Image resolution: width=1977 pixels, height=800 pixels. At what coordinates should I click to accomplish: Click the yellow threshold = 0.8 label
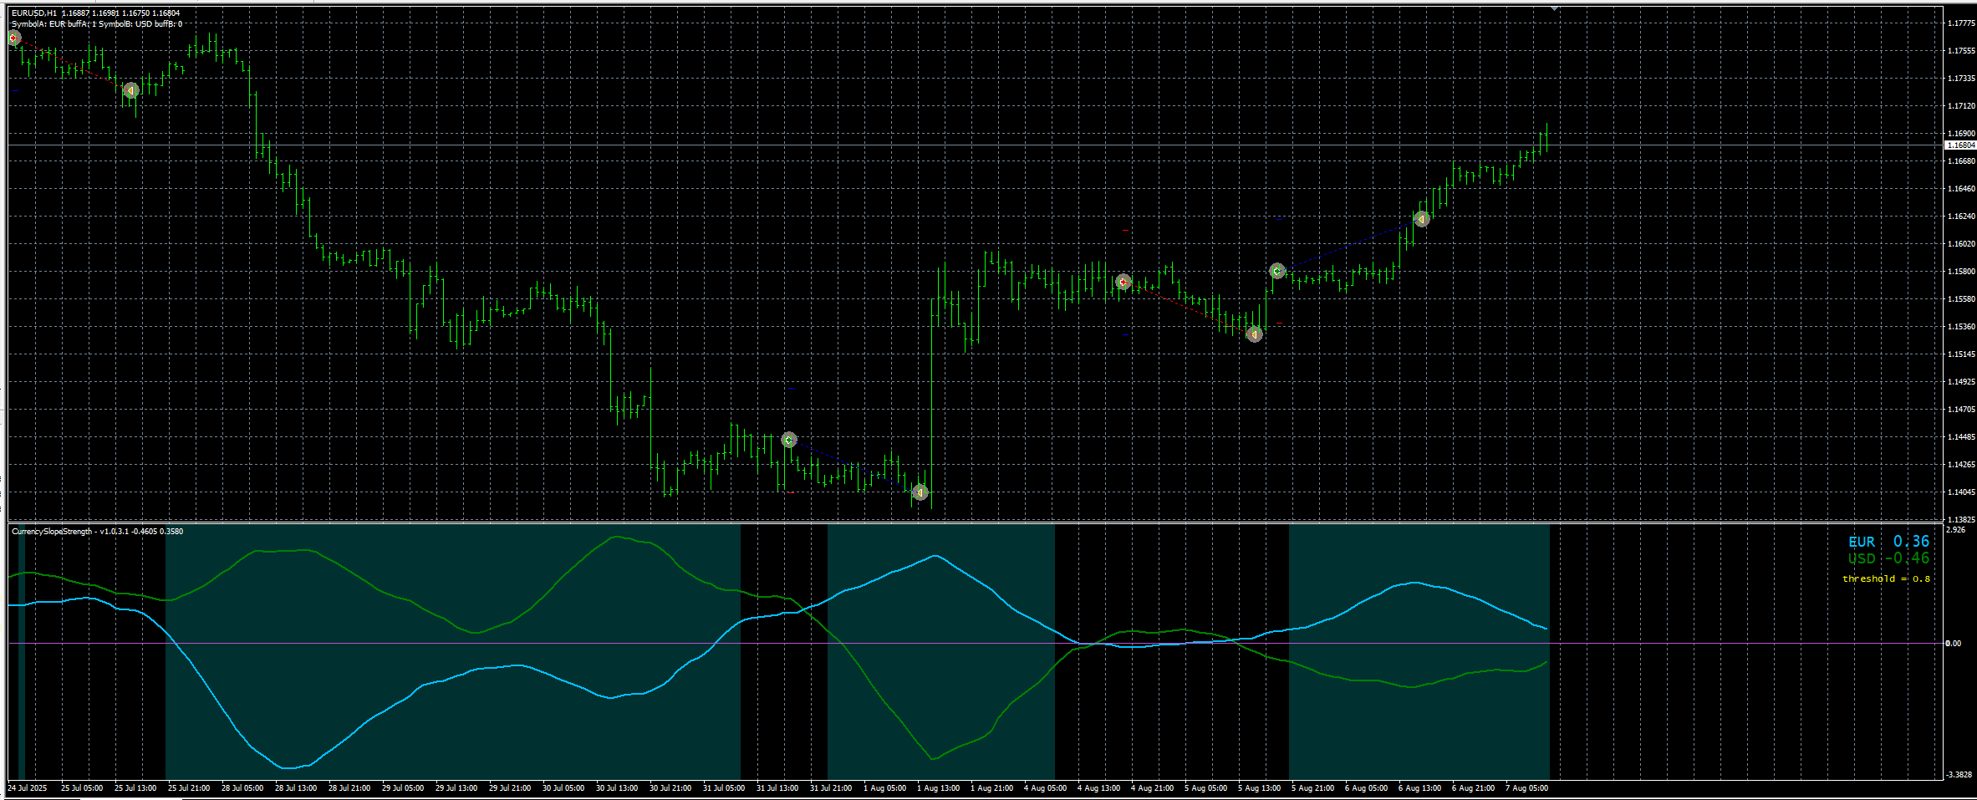tap(1886, 578)
